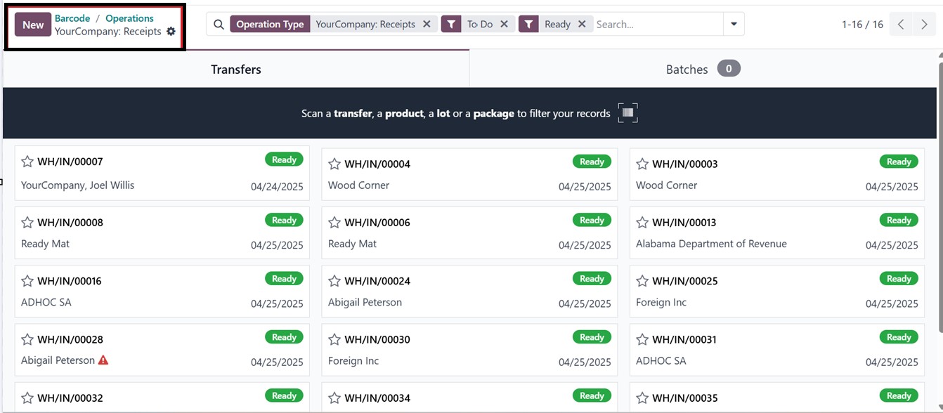This screenshot has width=943, height=413.
Task: Click the vertical scrollbar on the right
Action: pyautogui.click(x=939, y=197)
